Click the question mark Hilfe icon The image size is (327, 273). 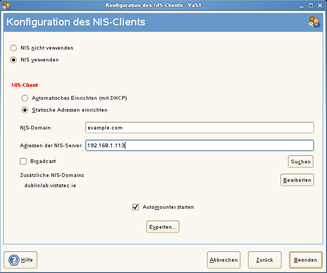[14, 260]
